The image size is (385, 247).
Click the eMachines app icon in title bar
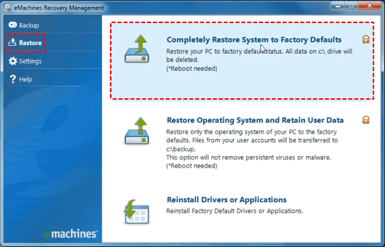point(8,7)
